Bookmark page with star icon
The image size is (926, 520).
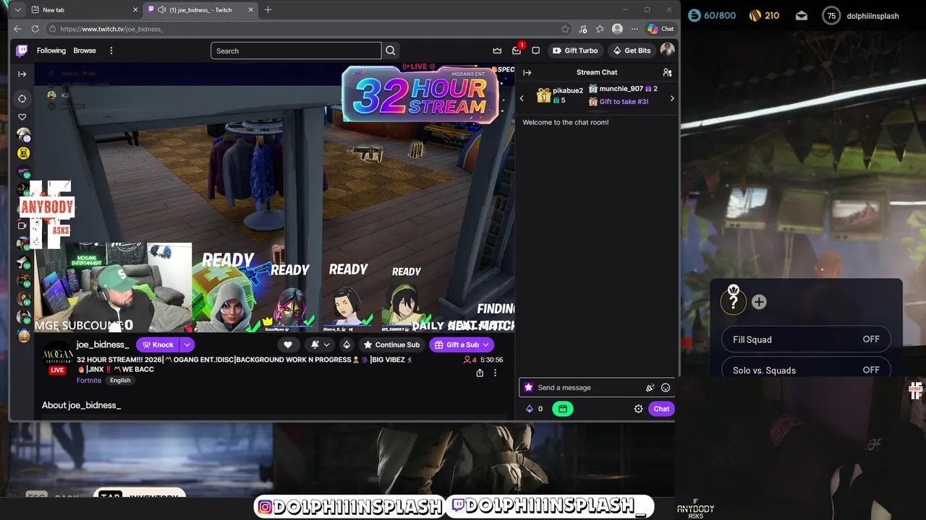(565, 29)
